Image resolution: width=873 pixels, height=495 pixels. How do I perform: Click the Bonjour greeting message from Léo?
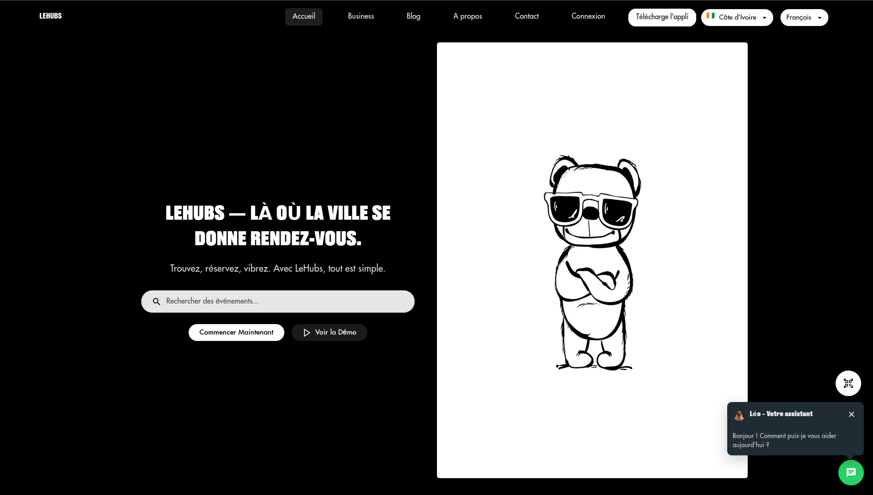pos(784,440)
